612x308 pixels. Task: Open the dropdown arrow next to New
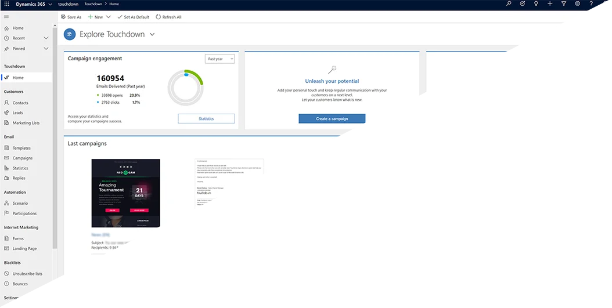point(109,17)
